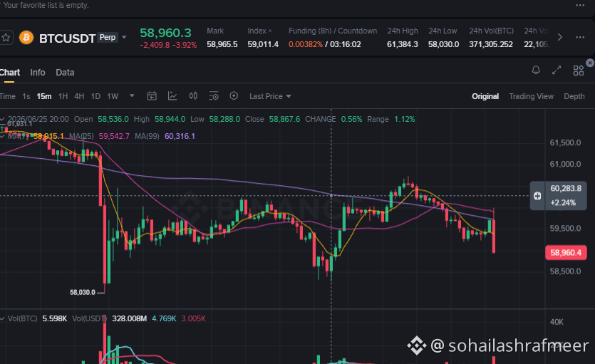
Task: Click the last price 58,960.3 in header
Action: click(165, 33)
